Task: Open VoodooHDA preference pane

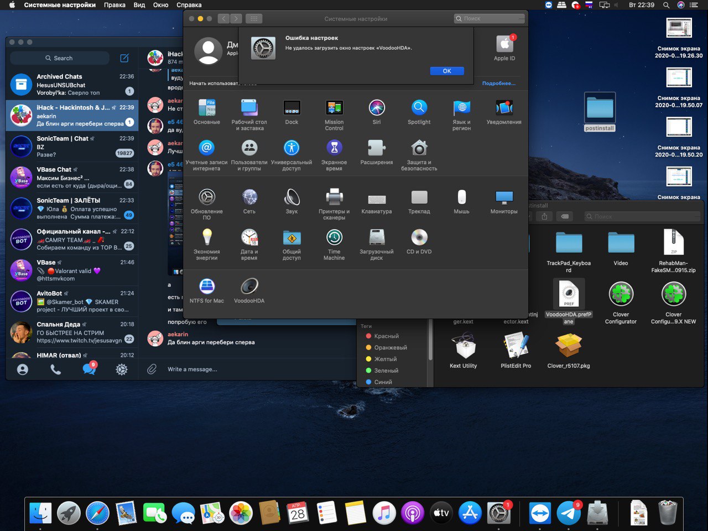Action: point(249,290)
